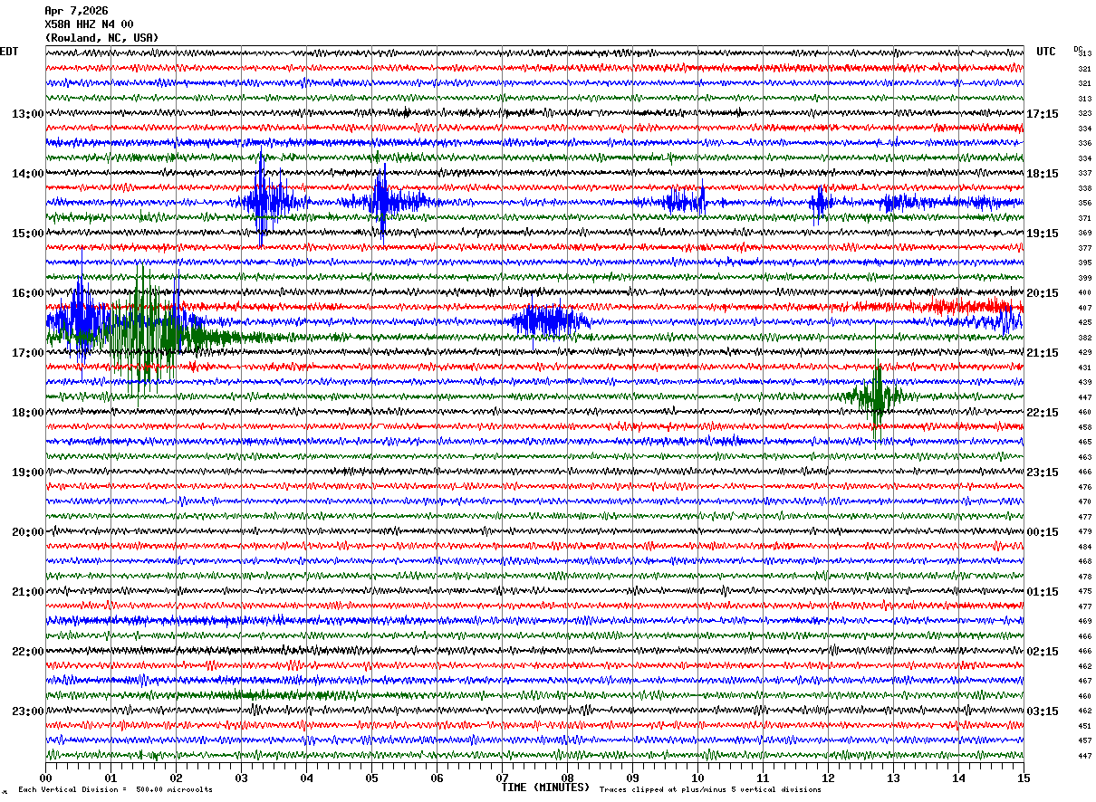Click the UTC column header

pos(1046,52)
